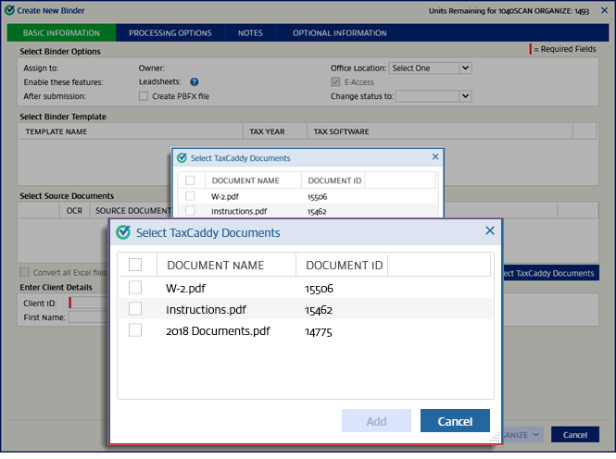Enable the Create PBFX file checkbox
Image resolution: width=616 pixels, height=459 pixels.
[x=144, y=96]
